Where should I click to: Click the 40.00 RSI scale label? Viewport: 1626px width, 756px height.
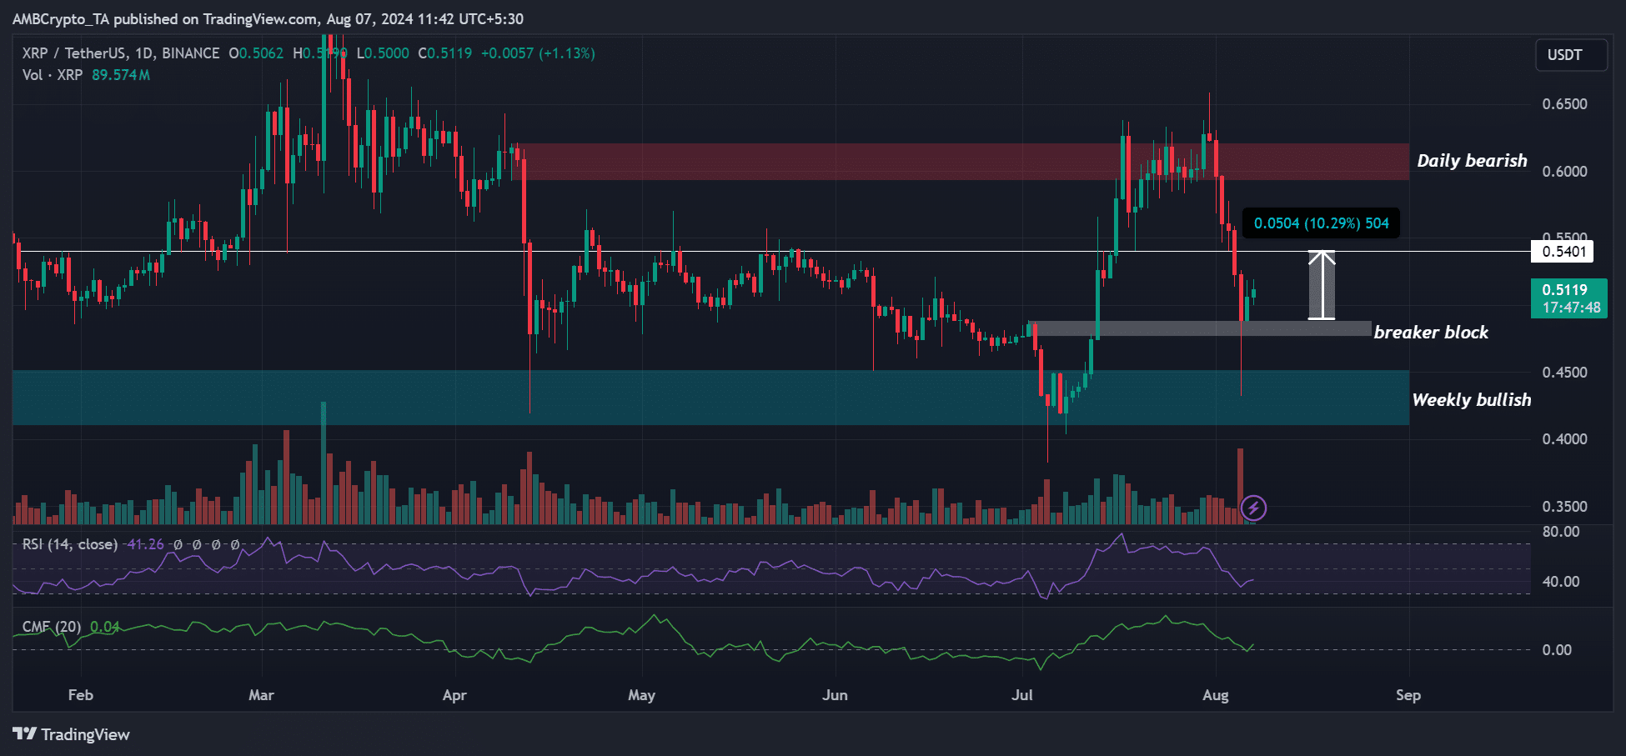pos(1560,582)
